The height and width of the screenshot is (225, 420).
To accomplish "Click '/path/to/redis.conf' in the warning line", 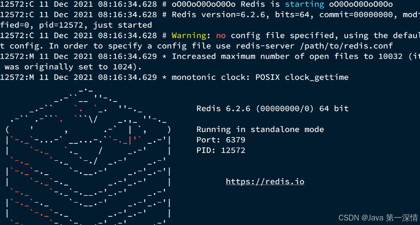I will (x=346, y=46).
